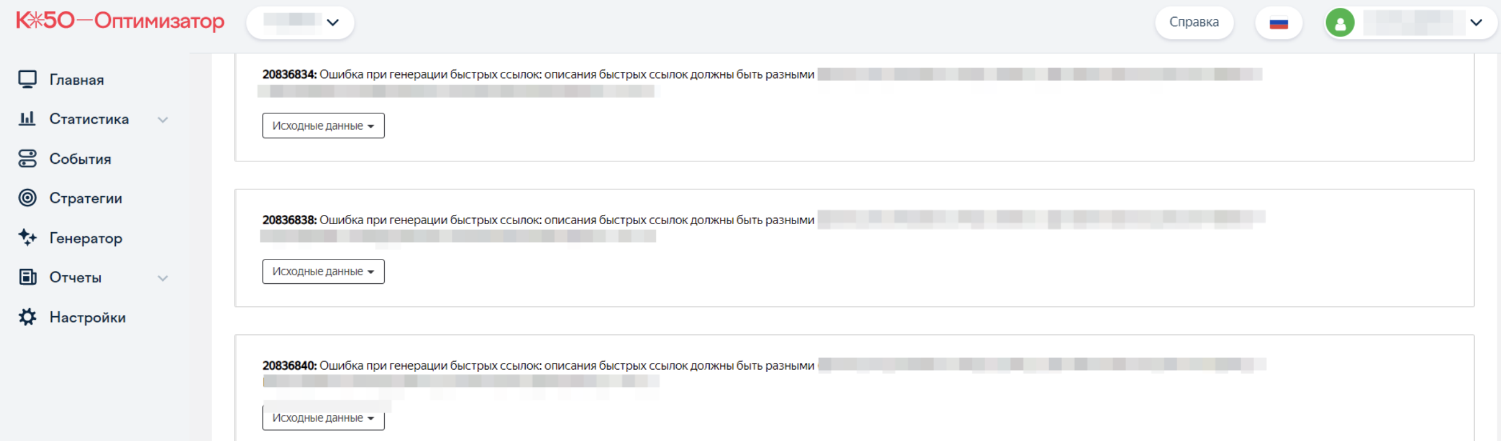Select the Статистика bar chart icon
The image size is (1501, 441).
27,119
